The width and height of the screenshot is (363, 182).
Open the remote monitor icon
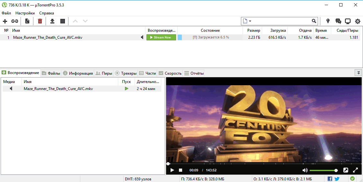[x=348, y=21]
